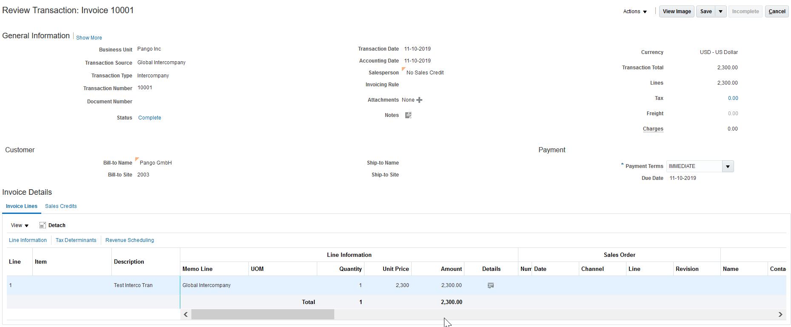The image size is (791, 327).
Task: Add an attachment with the plus icon
Action: (419, 100)
